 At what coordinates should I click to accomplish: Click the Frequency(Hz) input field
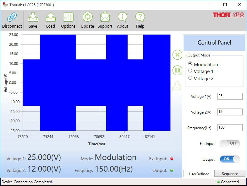tap(230, 128)
